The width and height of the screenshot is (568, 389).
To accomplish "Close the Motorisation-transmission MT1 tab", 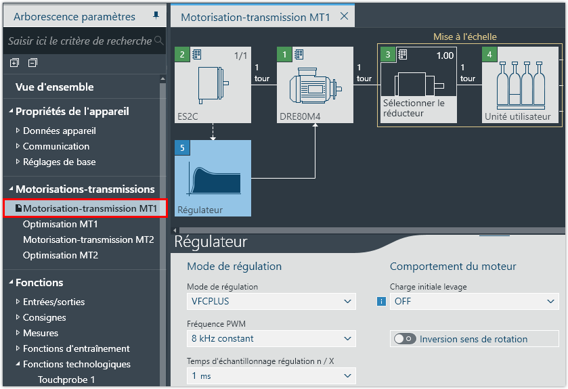I will pos(344,16).
